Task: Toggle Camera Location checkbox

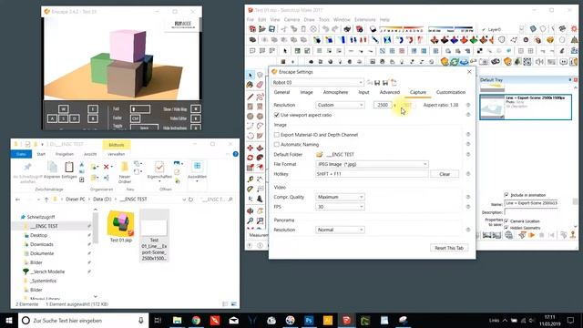Action: click(506, 220)
